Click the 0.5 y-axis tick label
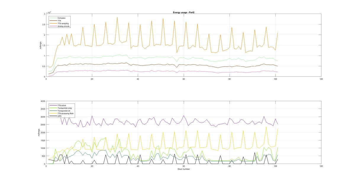The image size is (355, 184). (x=44, y=66)
